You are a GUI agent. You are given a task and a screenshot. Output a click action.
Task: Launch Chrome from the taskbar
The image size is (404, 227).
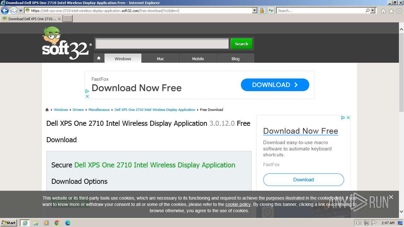[57, 223]
